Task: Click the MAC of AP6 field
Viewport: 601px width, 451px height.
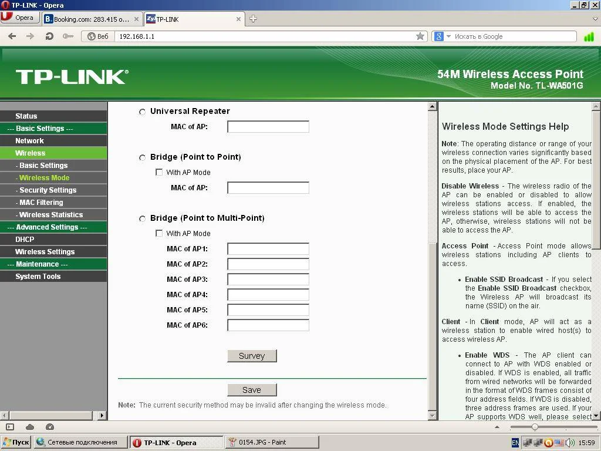Action: [268, 325]
